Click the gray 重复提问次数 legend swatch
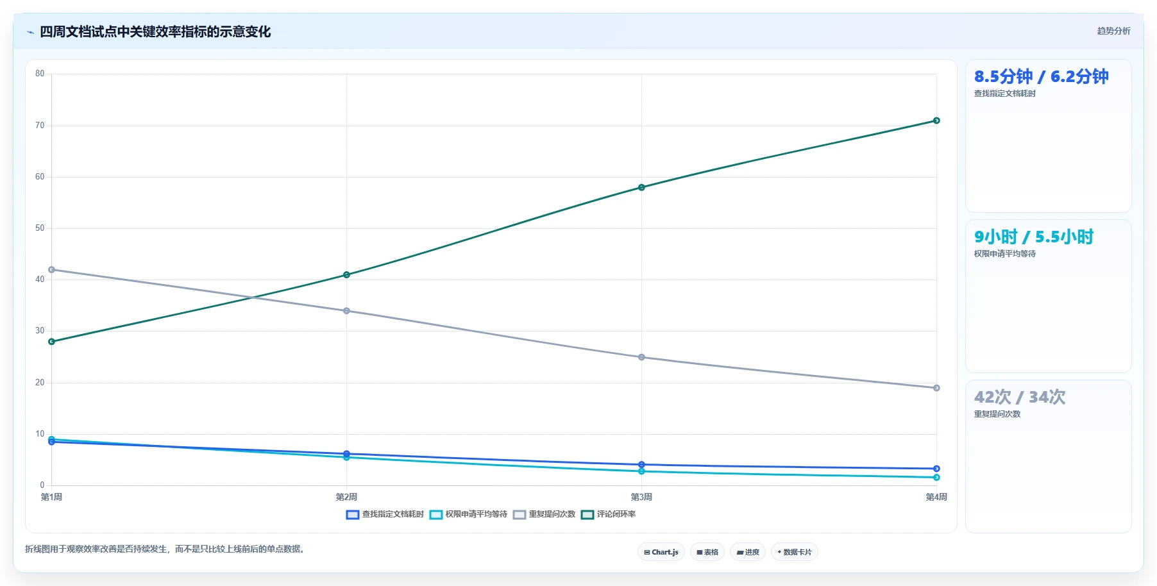This screenshot has width=1157, height=586. tap(519, 514)
